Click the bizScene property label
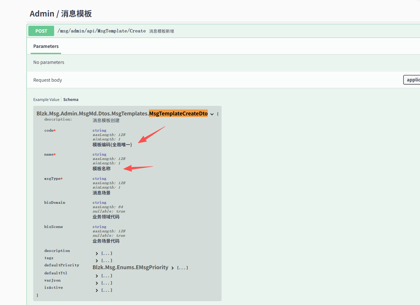The width and height of the screenshot is (420, 305). (x=53, y=227)
